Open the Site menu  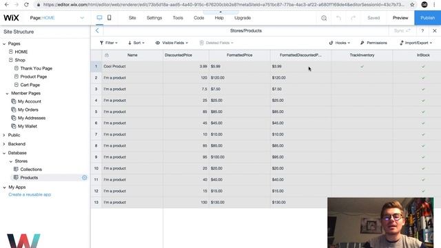coord(132,18)
